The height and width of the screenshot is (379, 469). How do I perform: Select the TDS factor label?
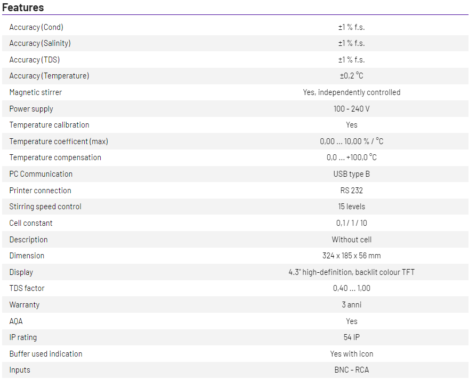click(x=27, y=288)
